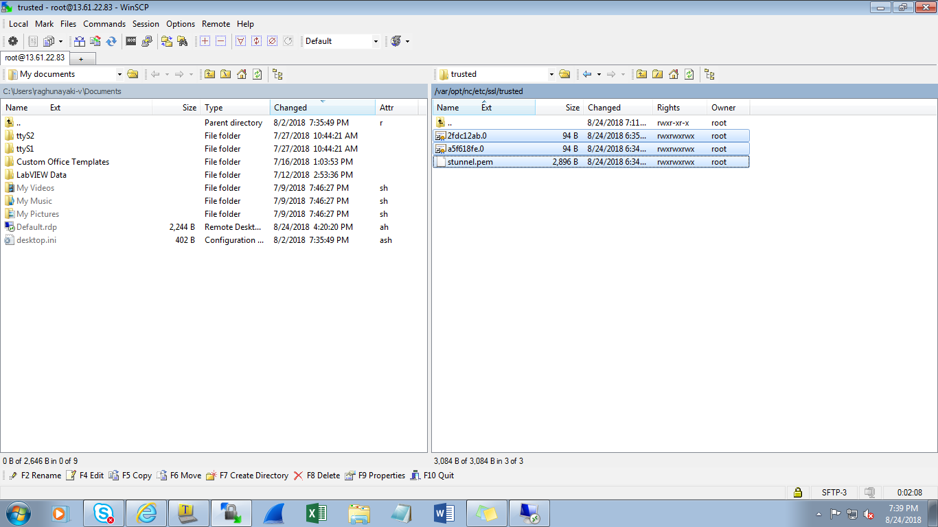Image resolution: width=938 pixels, height=527 pixels.
Task: Click the Invert Selection toolbar icon
Action: (x=256, y=41)
